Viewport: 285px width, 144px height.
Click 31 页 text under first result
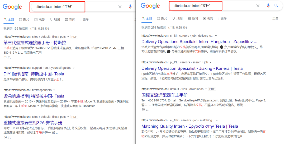[x=7, y=57]
